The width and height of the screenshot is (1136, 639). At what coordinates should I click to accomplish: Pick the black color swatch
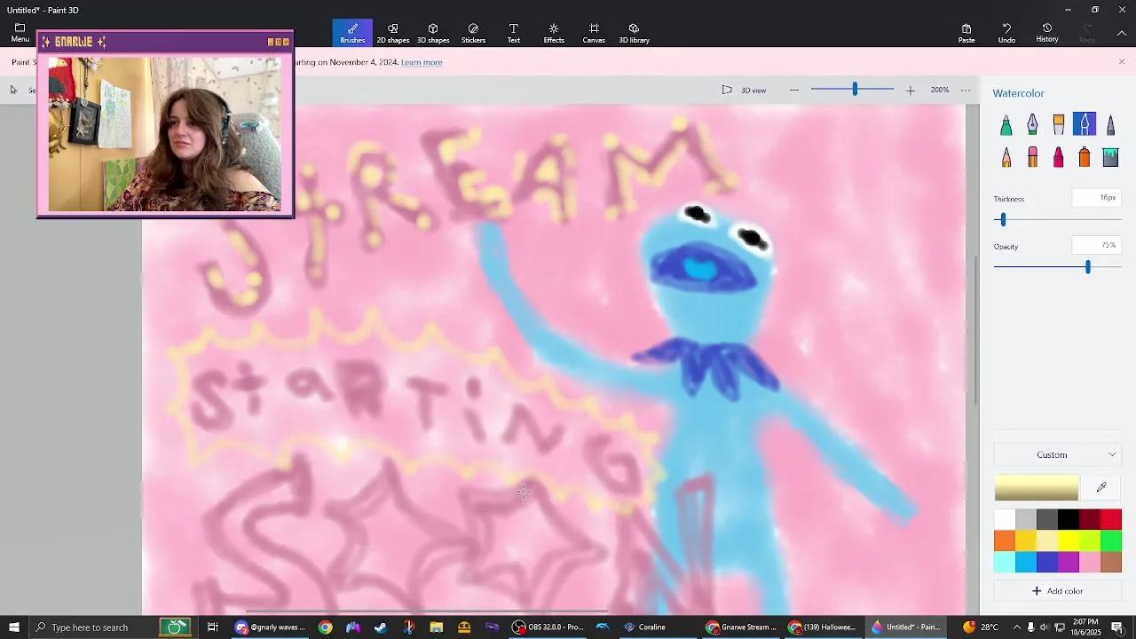click(x=1069, y=519)
